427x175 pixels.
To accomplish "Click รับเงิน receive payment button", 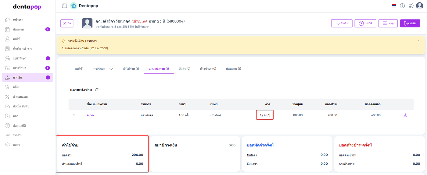I will pos(342,23).
